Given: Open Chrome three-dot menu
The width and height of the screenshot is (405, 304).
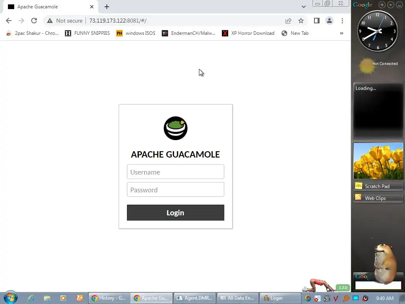Looking at the screenshot, I should 342,21.
